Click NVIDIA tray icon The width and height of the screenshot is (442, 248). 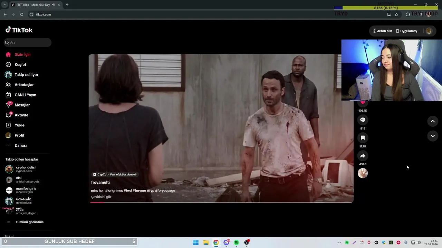tap(391, 242)
